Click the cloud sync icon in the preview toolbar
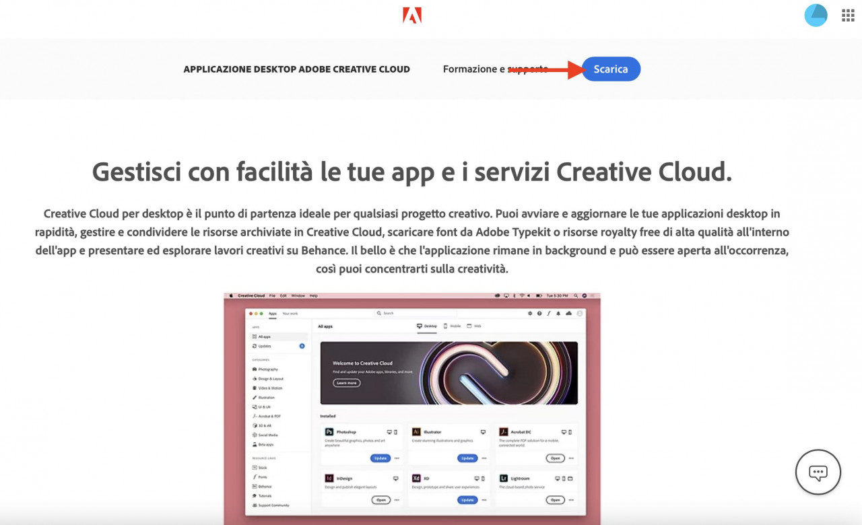The height and width of the screenshot is (525, 862). pos(568,313)
